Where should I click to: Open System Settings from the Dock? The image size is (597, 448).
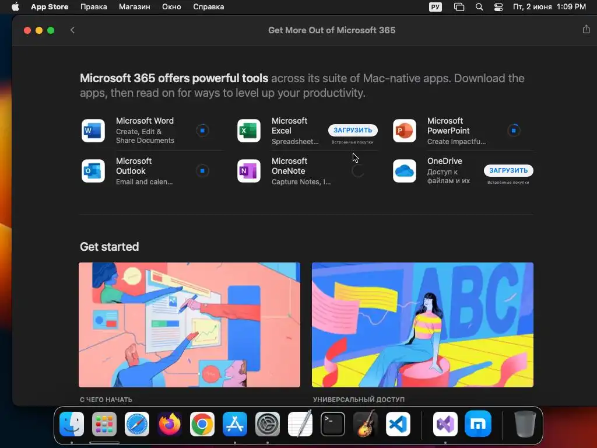point(268,424)
